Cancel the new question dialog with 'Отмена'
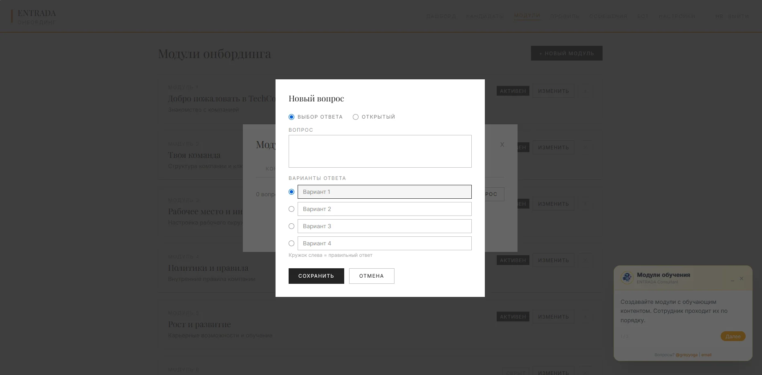This screenshot has height=375, width=762. click(x=372, y=276)
